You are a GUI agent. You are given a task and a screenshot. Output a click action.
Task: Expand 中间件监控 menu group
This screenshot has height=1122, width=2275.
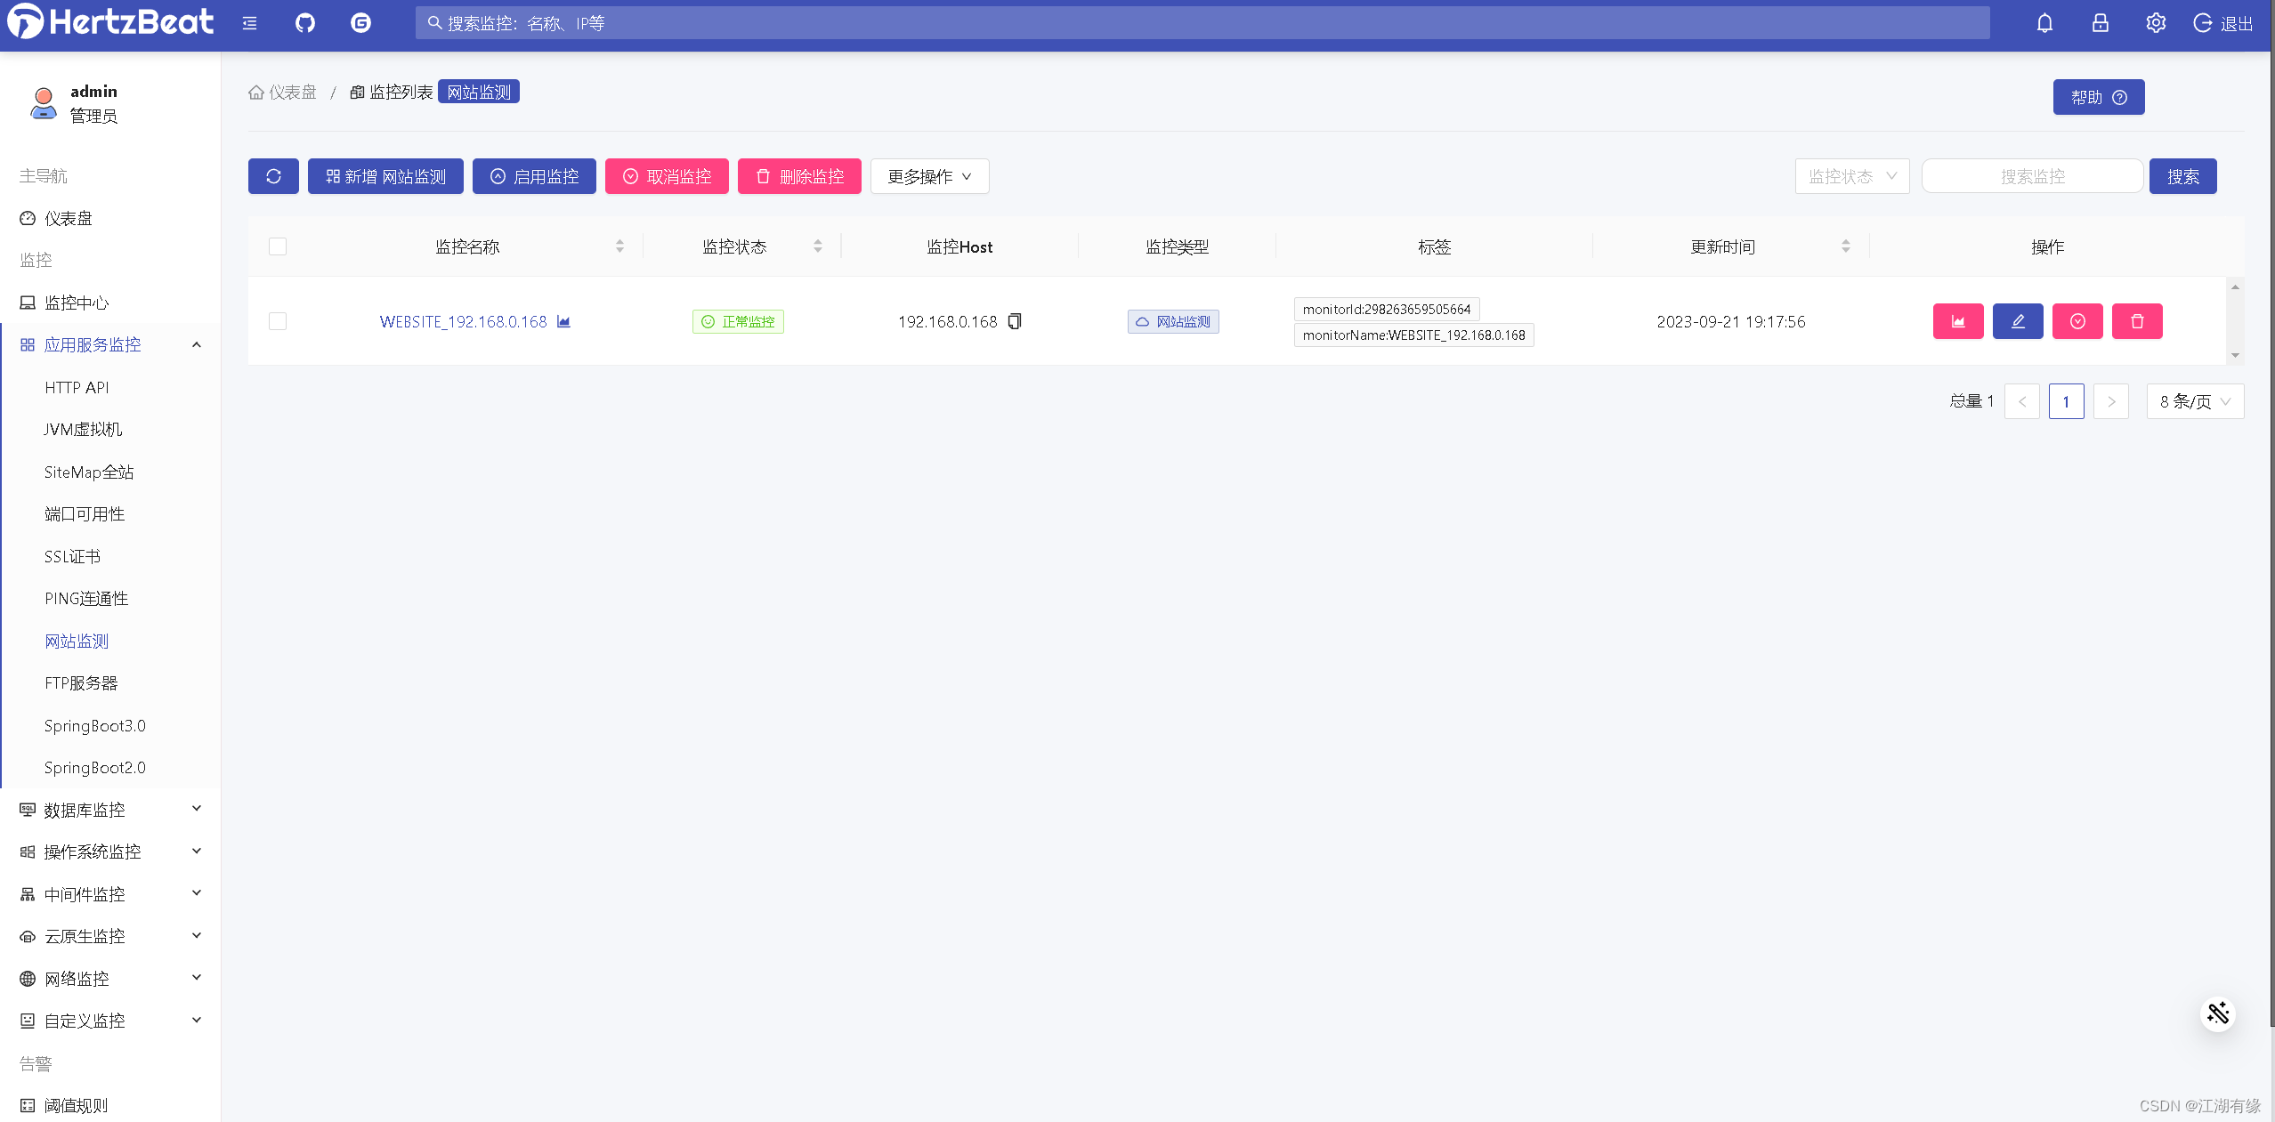pos(110,894)
